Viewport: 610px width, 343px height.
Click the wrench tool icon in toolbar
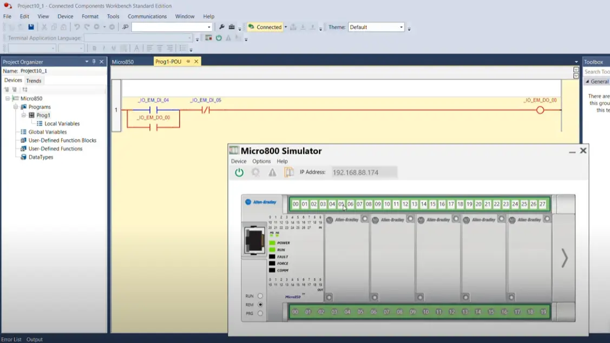click(x=221, y=27)
